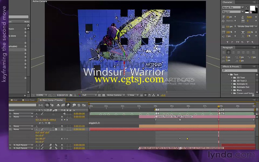Hide the last layer with 0:00:03:00 in-point

tap(62, 148)
